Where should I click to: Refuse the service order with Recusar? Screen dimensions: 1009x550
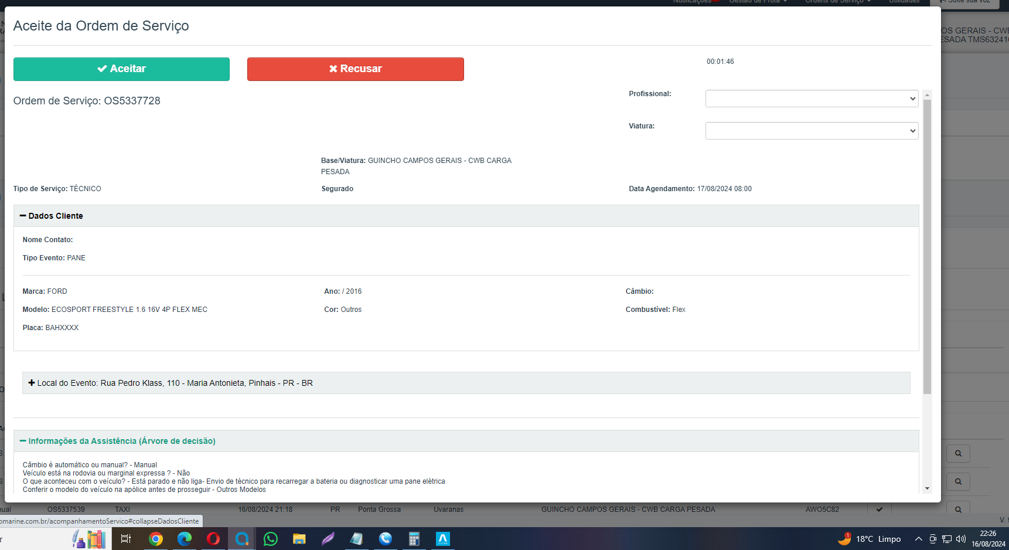point(355,69)
